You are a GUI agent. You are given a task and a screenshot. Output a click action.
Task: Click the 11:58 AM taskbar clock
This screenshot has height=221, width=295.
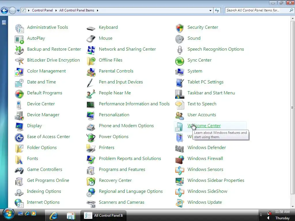[282, 212]
